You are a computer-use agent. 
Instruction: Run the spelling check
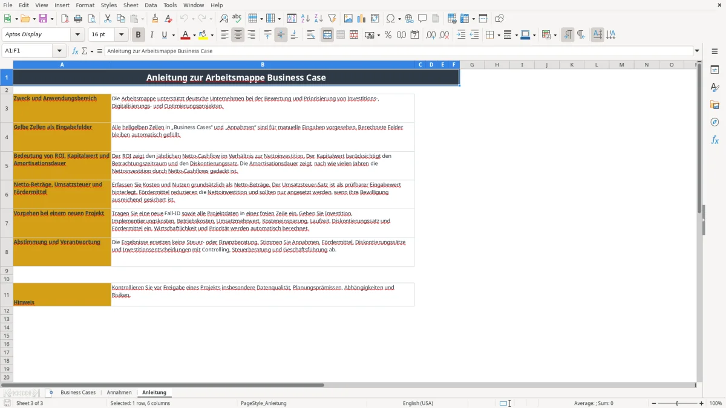237,19
